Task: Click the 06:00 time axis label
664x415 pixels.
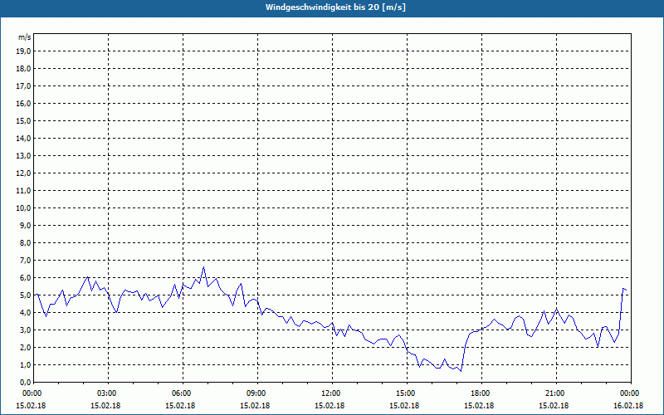Action: coord(183,393)
